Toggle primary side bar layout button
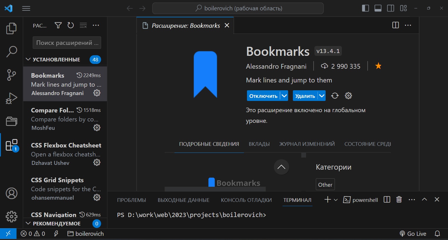The width and height of the screenshot is (448, 240). pyautogui.click(x=365, y=8)
